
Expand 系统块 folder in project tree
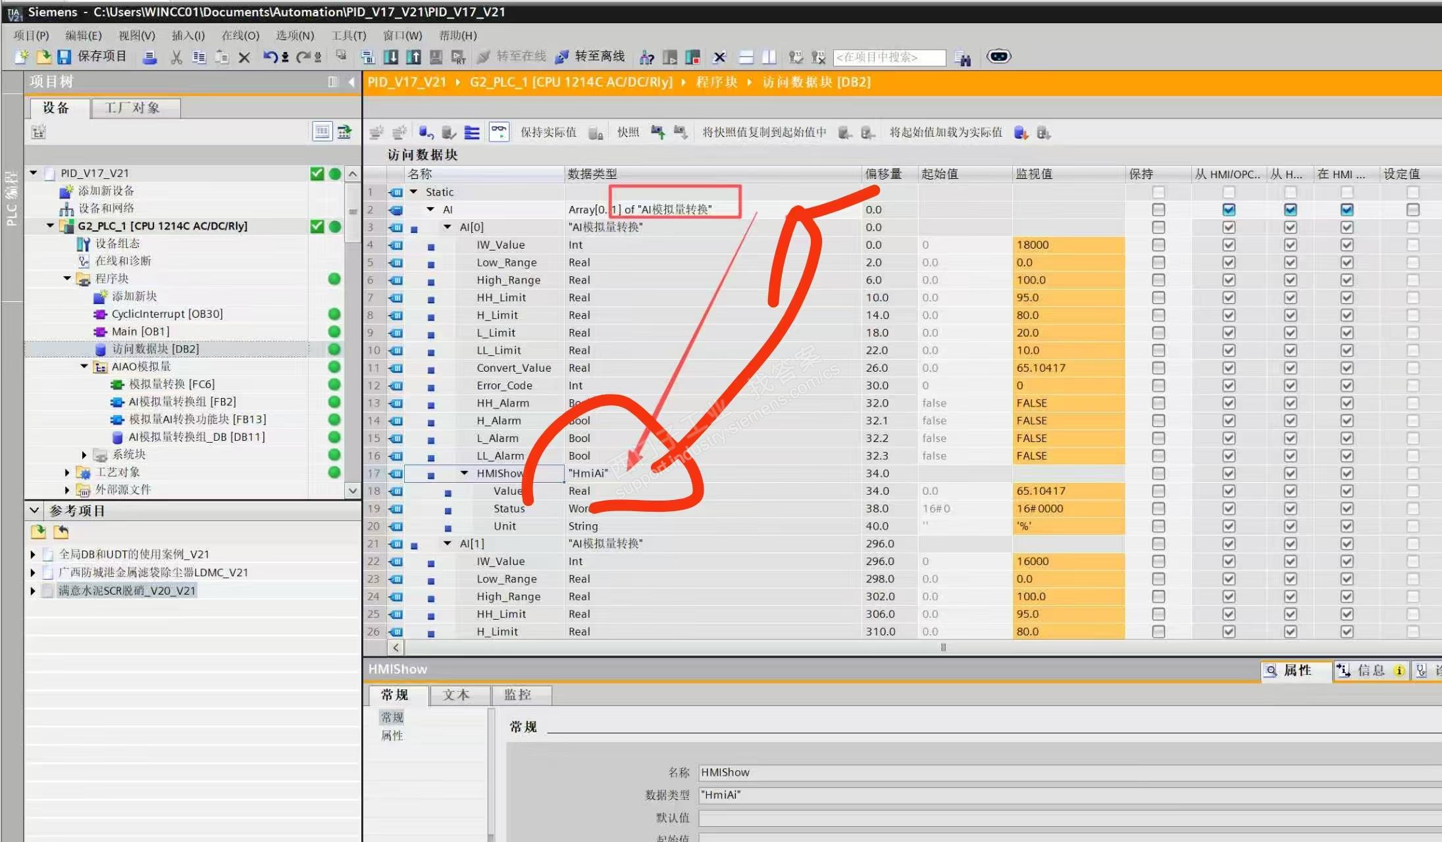click(x=84, y=455)
